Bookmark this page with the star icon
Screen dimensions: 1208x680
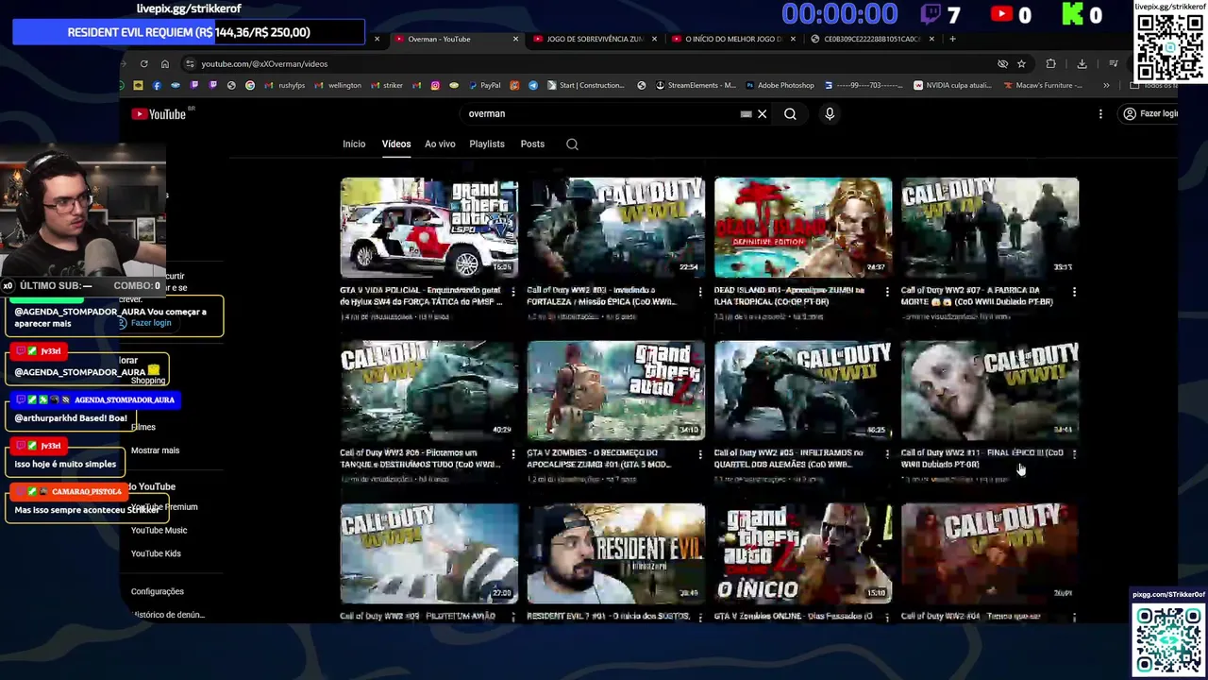click(1021, 63)
